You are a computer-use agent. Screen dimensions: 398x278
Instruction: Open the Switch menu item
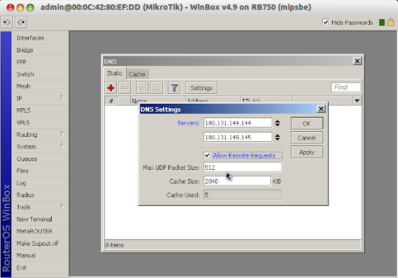40,74
